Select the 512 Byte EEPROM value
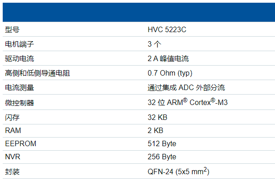275x181 pixels. point(162,143)
